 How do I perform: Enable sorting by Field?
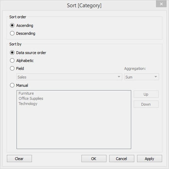(12, 69)
